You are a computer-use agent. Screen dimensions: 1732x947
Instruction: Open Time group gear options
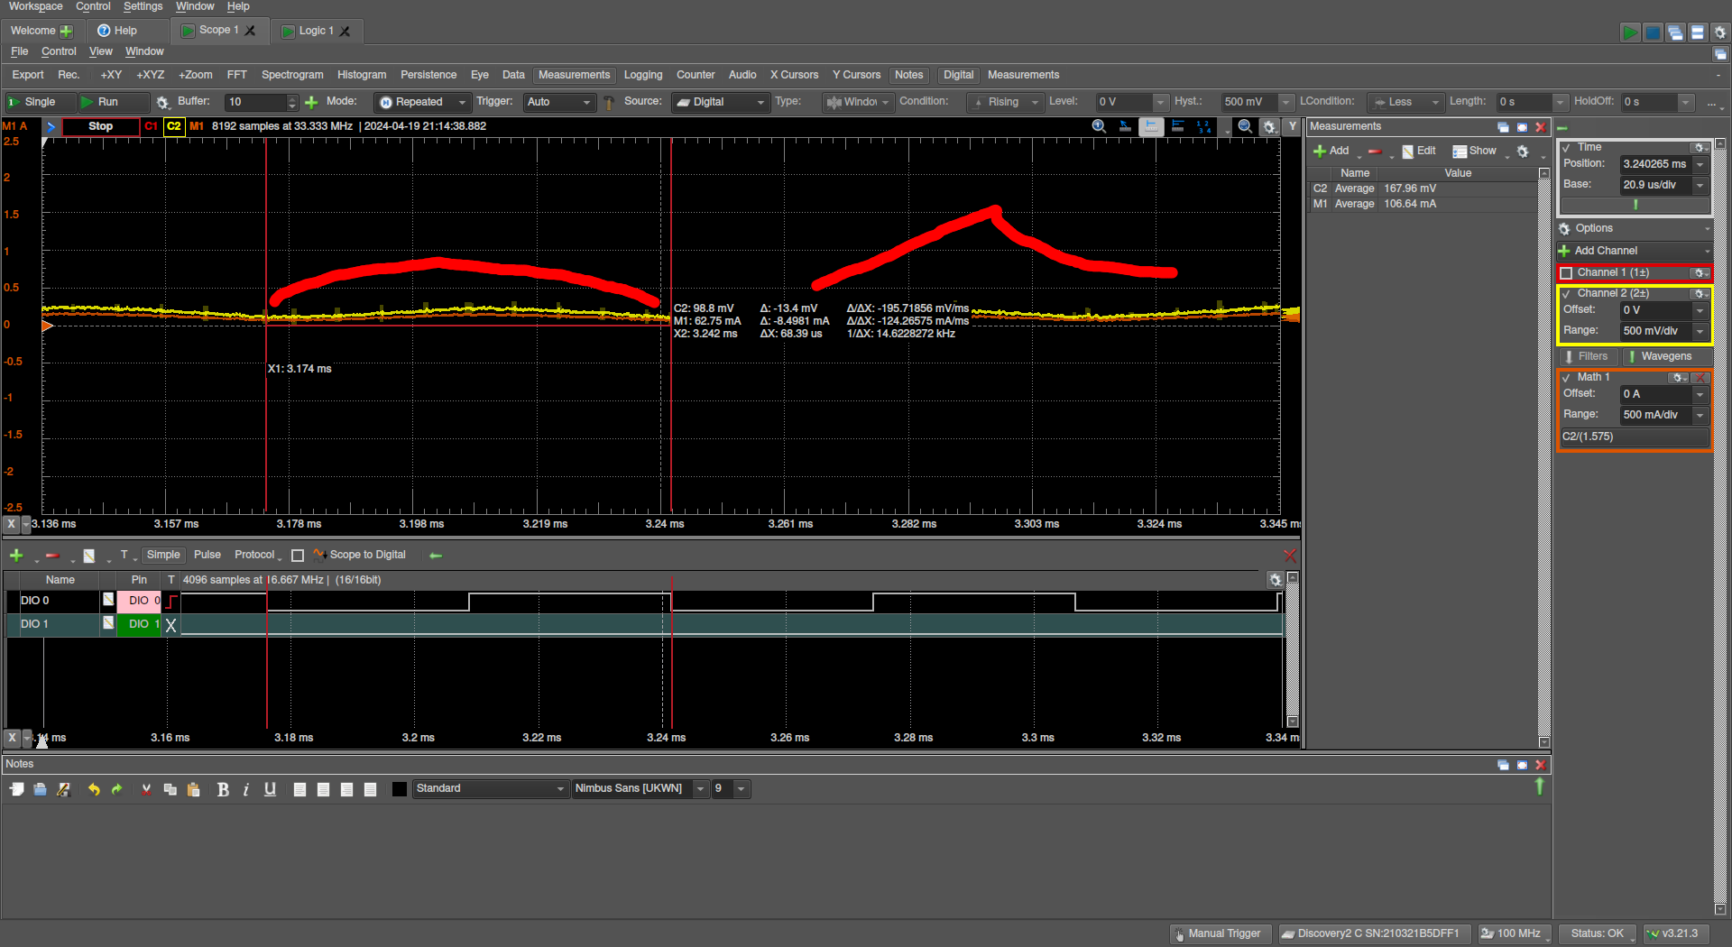pos(1700,147)
